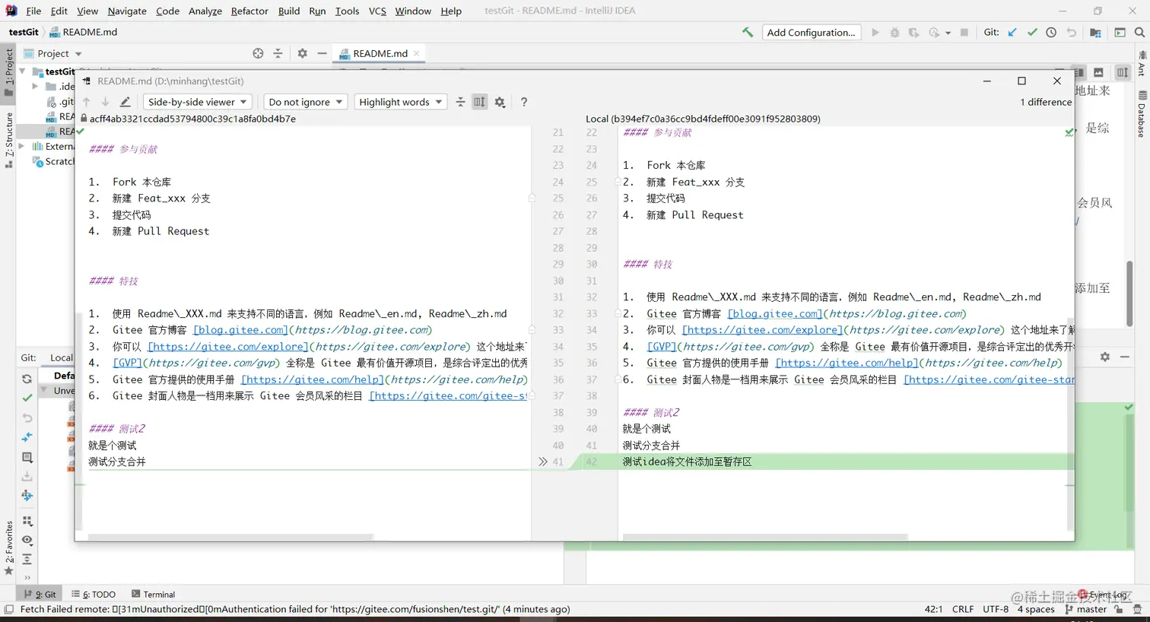Open the Ant side tab
This screenshot has width=1150, height=622.
click(1142, 62)
